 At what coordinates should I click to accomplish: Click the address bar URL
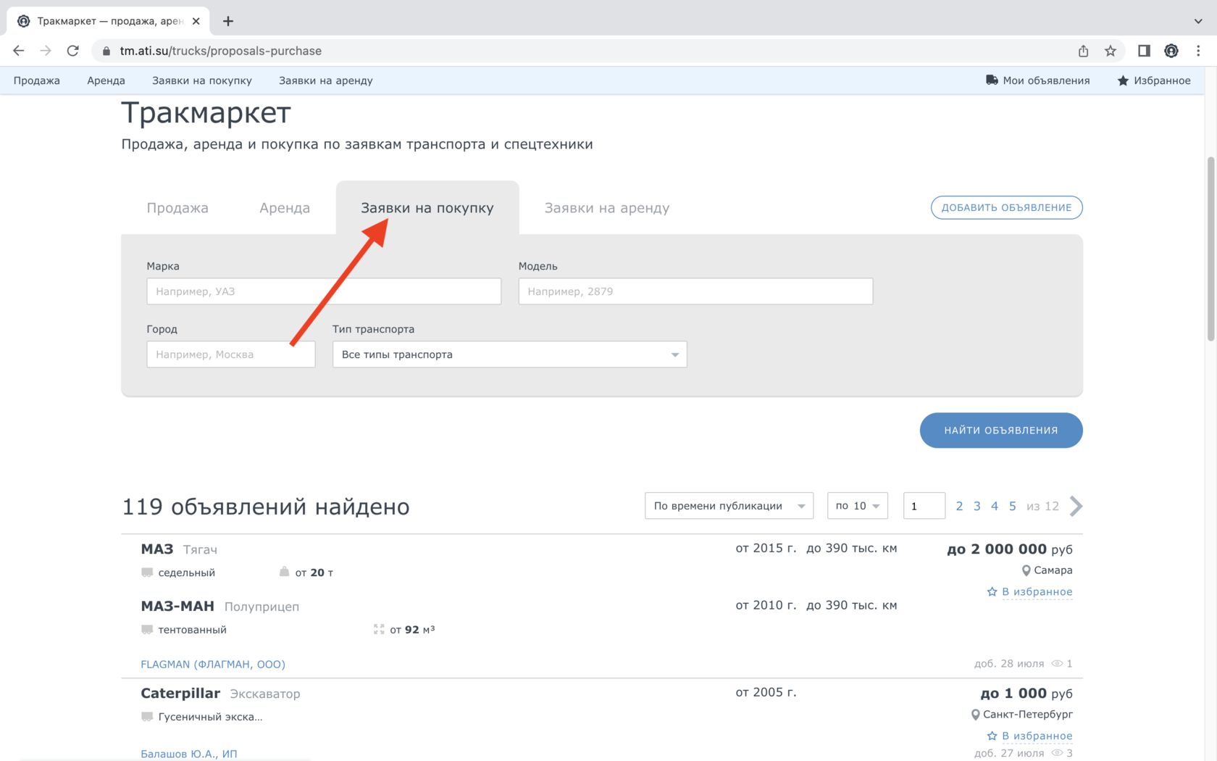coord(220,51)
